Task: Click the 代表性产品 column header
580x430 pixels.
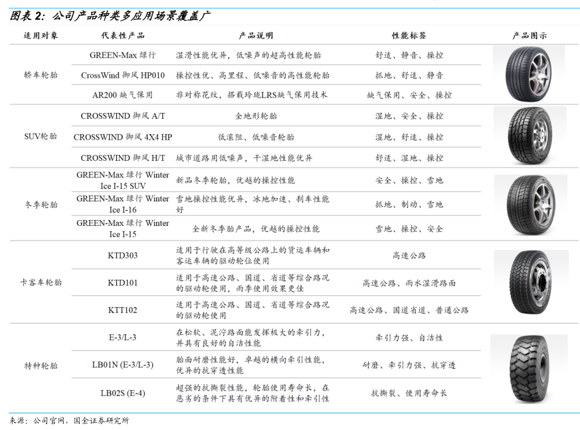Action: [122, 35]
